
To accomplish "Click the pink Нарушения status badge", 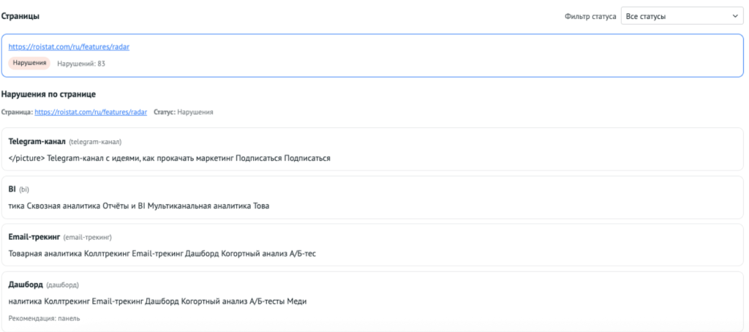I will point(29,63).
